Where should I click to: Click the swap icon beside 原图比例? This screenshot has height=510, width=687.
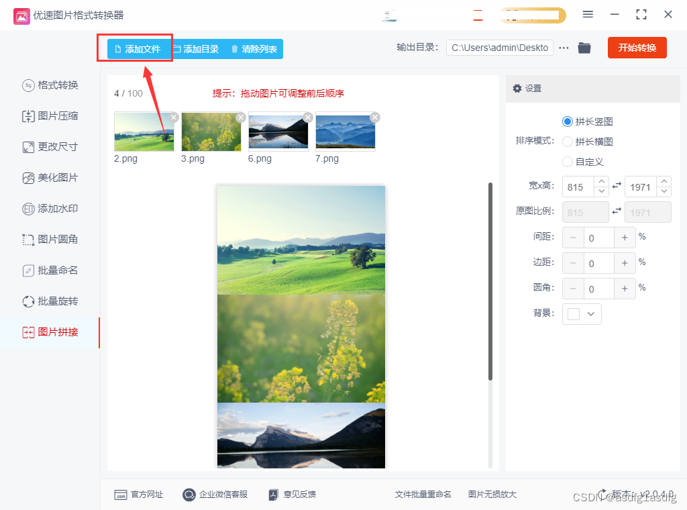pos(617,211)
